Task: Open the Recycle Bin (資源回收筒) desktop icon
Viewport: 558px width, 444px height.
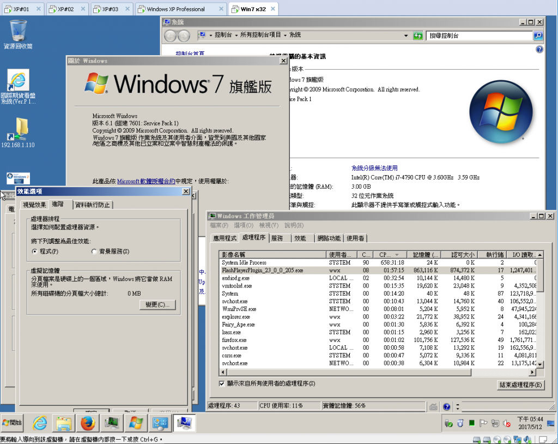Action: click(18, 34)
